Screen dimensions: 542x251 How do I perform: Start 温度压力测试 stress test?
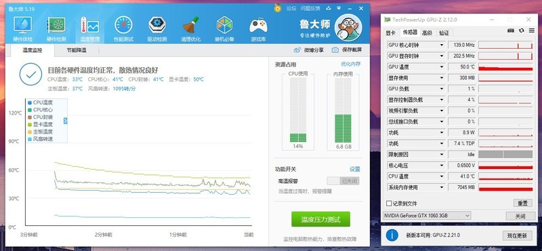tap(320, 219)
